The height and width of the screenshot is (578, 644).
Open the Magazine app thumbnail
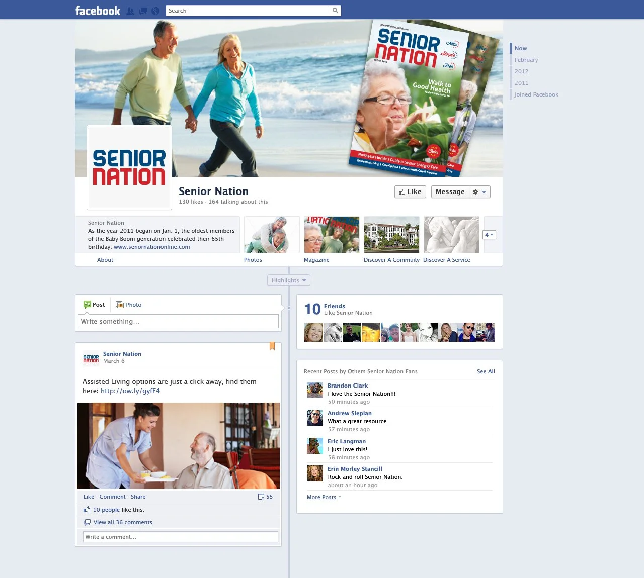tap(332, 235)
